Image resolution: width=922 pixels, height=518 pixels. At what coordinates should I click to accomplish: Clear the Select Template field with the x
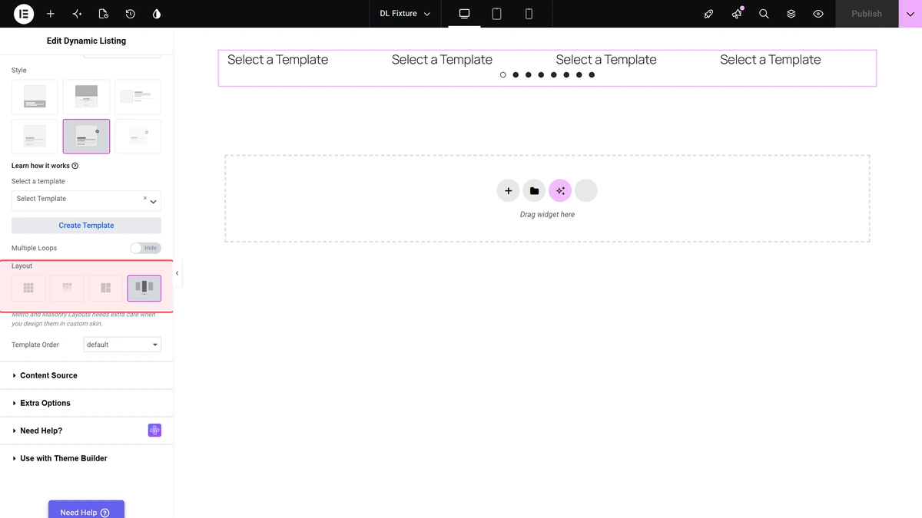pos(144,198)
